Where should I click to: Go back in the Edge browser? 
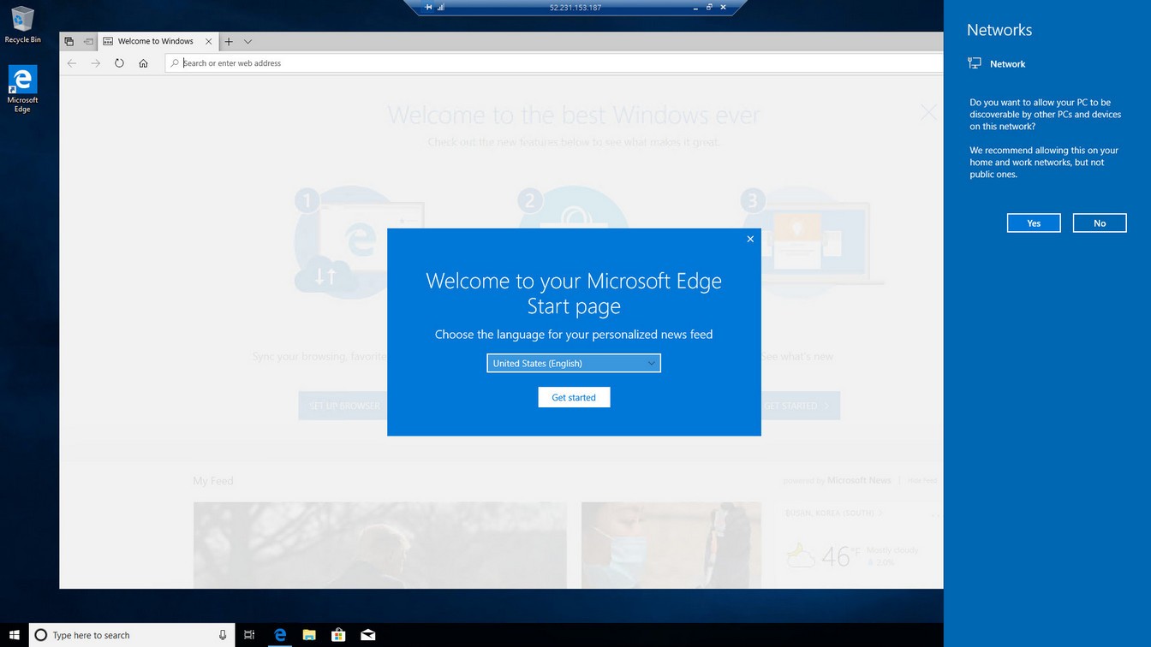(x=72, y=63)
